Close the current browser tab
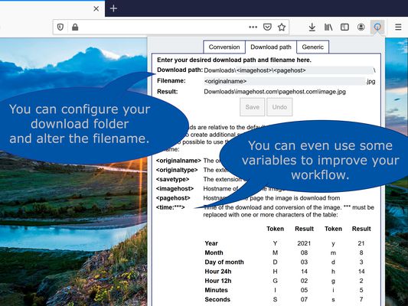 96,8
